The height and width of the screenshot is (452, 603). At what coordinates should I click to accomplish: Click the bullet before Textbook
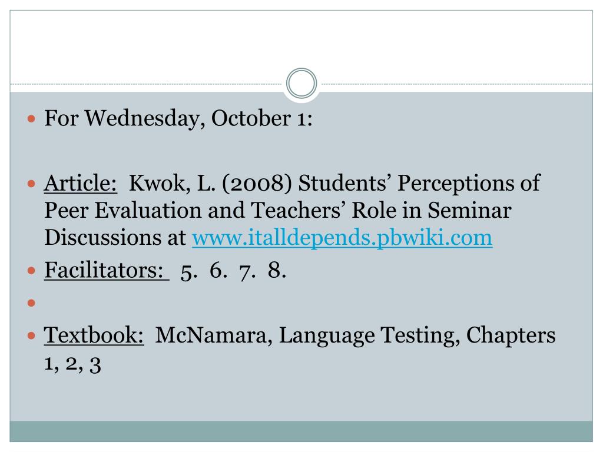pos(32,336)
